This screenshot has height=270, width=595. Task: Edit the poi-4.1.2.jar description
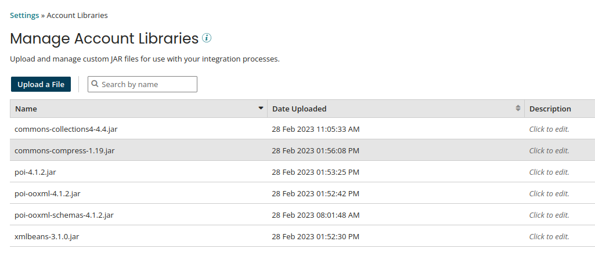point(549,172)
